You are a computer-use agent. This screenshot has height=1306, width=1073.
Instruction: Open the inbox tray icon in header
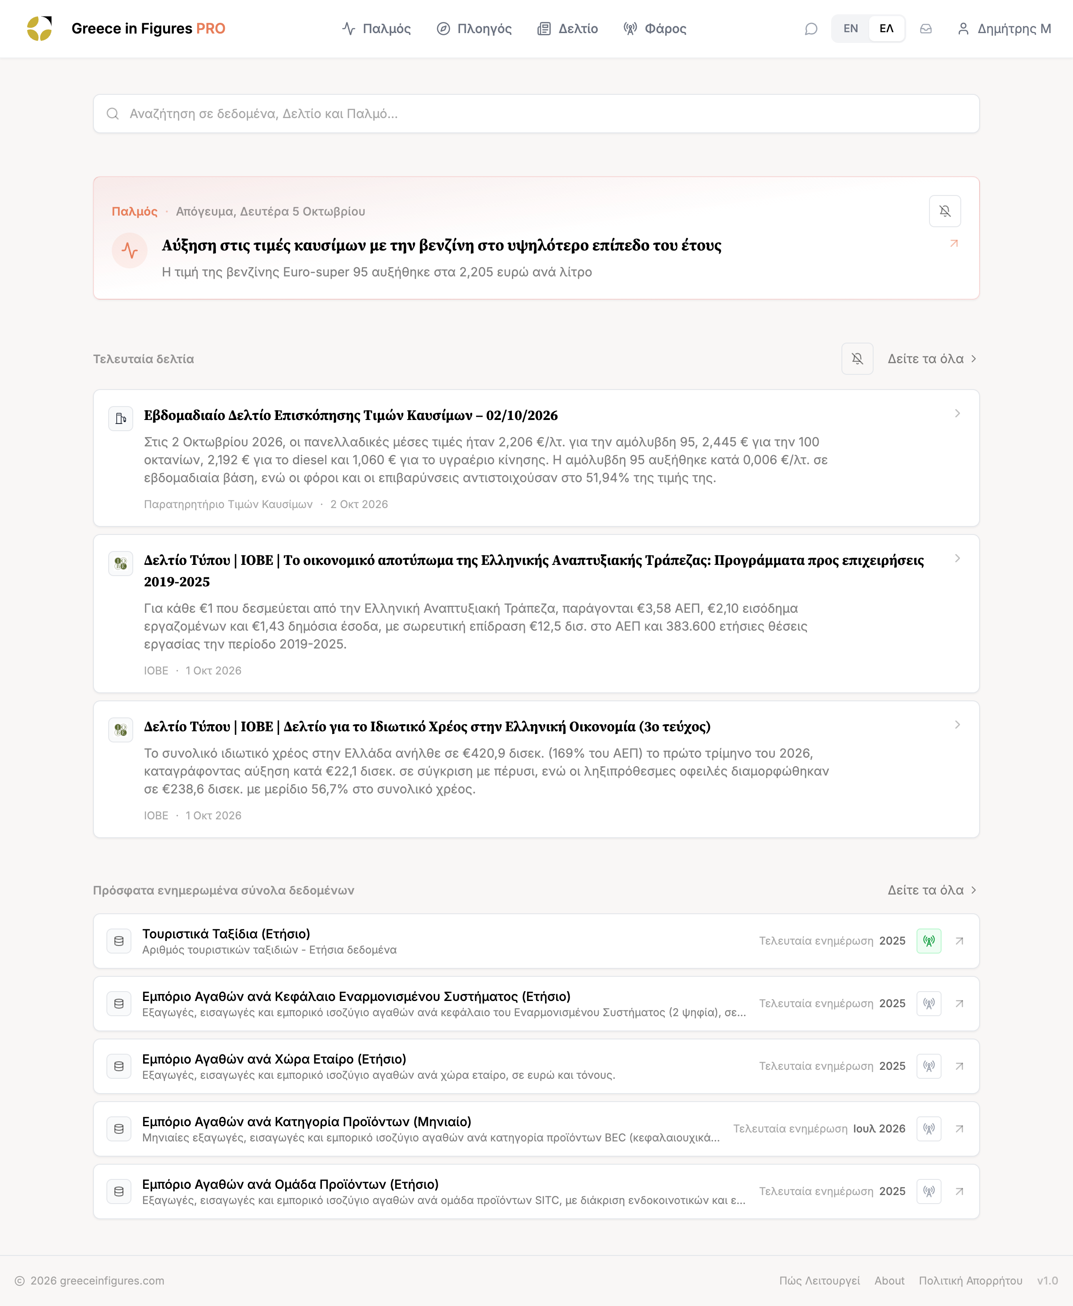pos(925,29)
